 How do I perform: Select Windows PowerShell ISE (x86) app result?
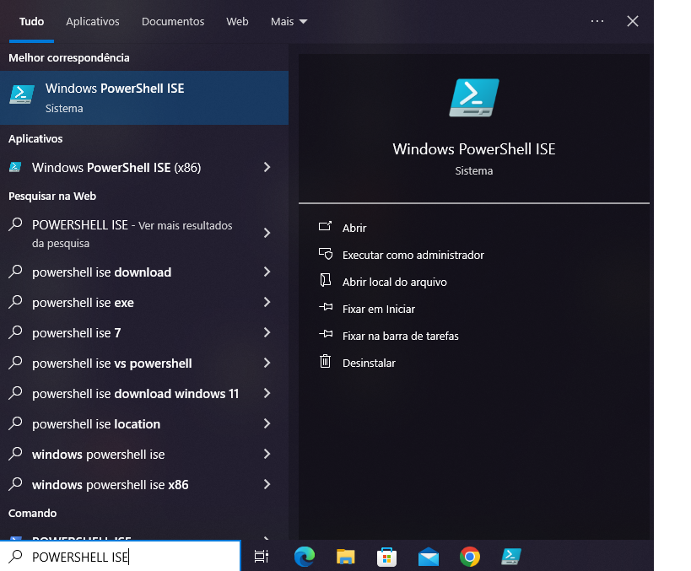(x=144, y=168)
